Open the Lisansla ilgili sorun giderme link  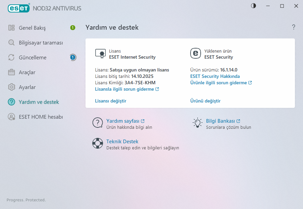pos(125,89)
